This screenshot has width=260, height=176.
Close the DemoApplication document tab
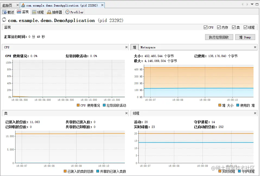point(102,5)
